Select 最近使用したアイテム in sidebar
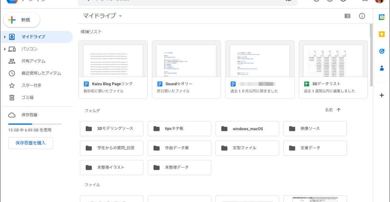Viewport: 390px width, 202px height. (41, 73)
